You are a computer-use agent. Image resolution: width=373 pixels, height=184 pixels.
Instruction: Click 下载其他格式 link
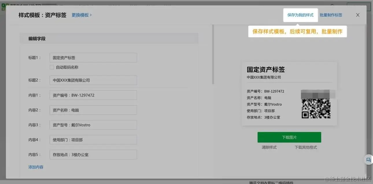[306, 147]
